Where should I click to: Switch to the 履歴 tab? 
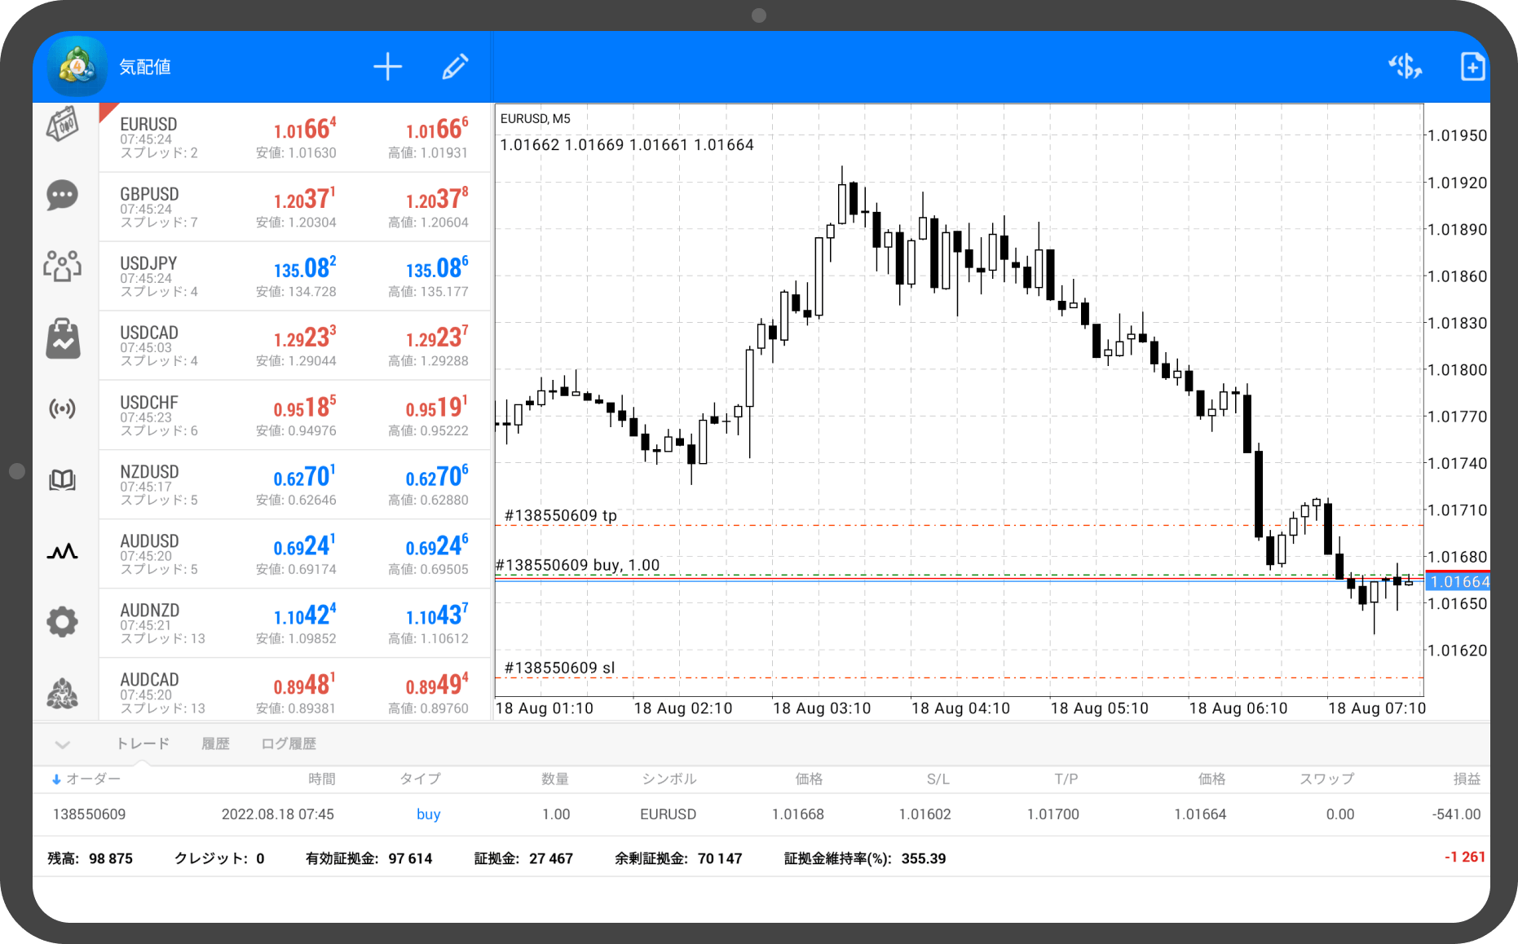[215, 743]
